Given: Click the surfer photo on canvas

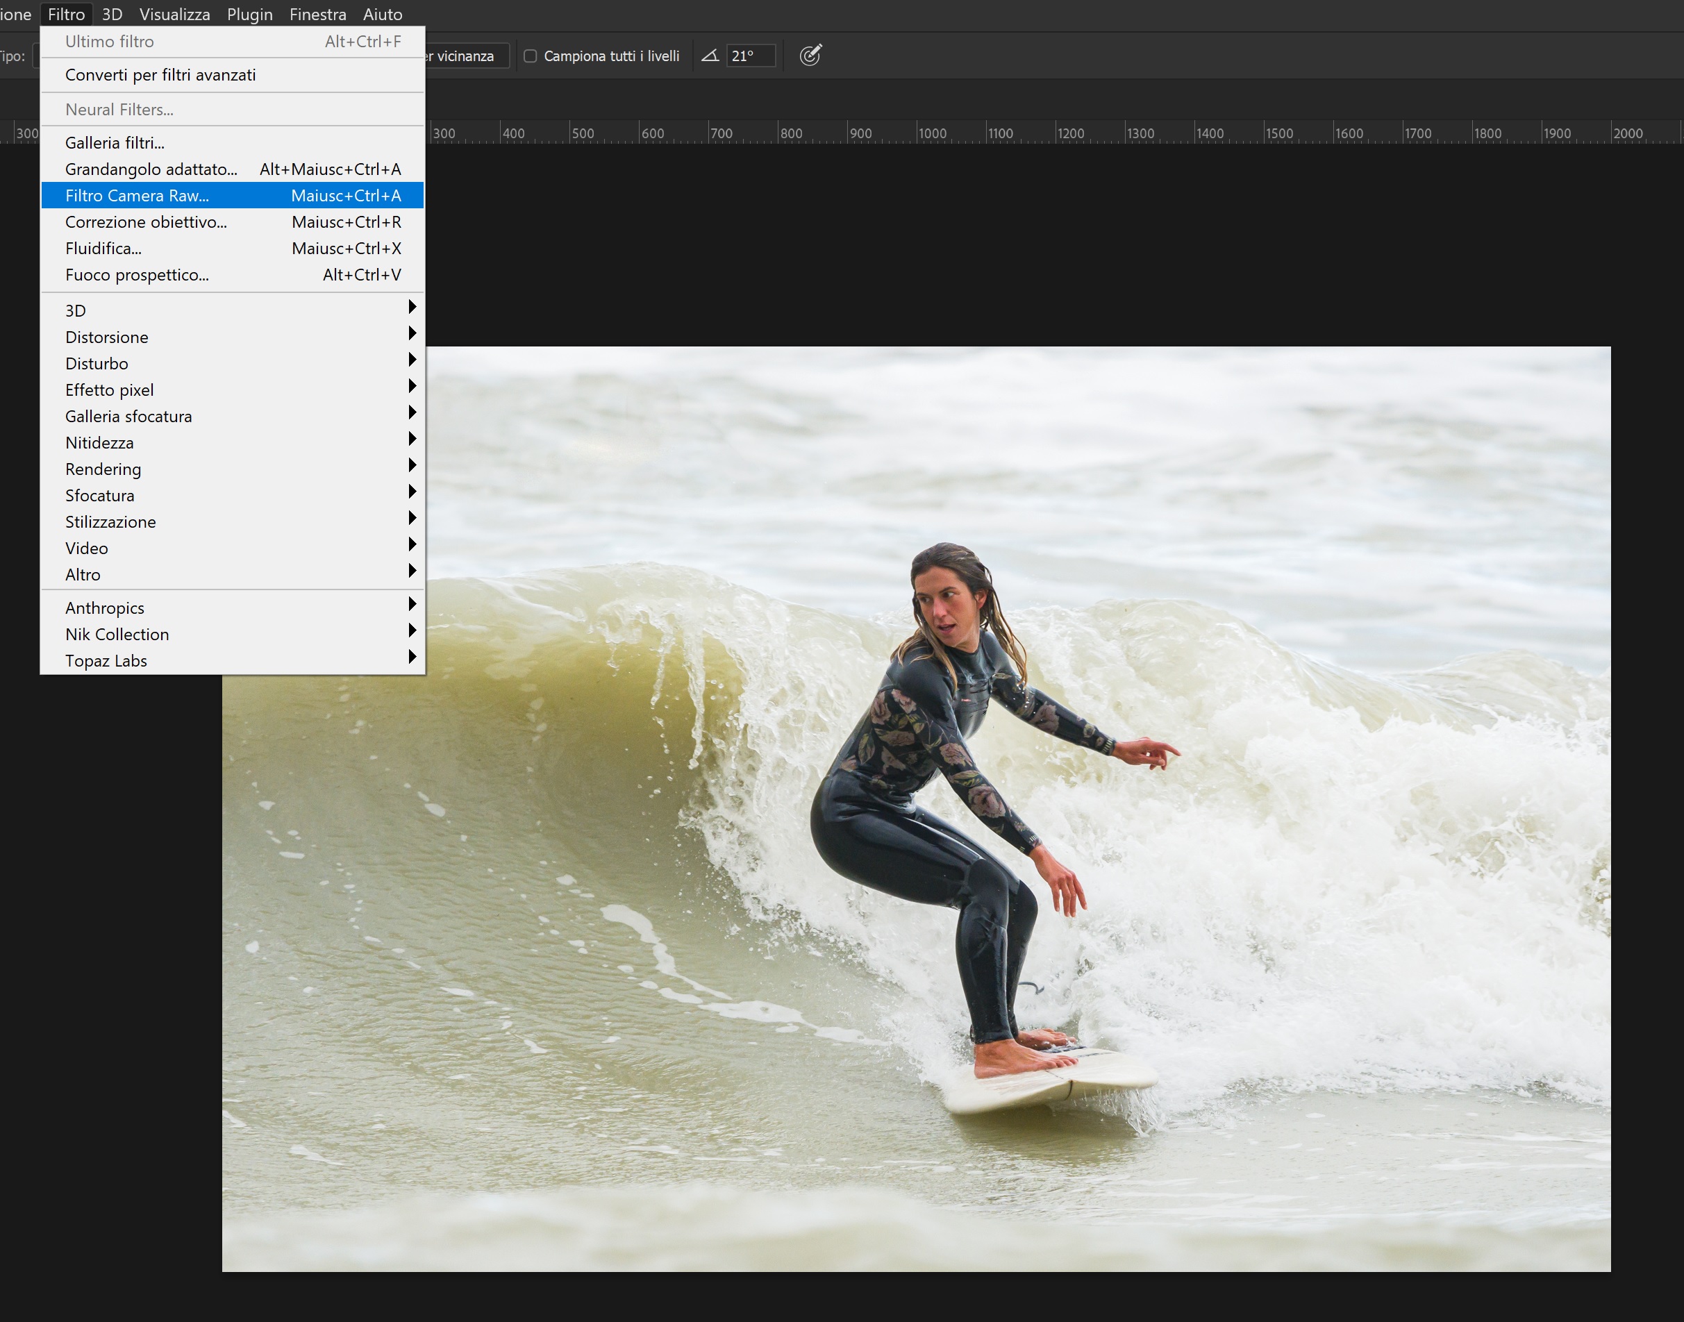Looking at the screenshot, I should 916,809.
